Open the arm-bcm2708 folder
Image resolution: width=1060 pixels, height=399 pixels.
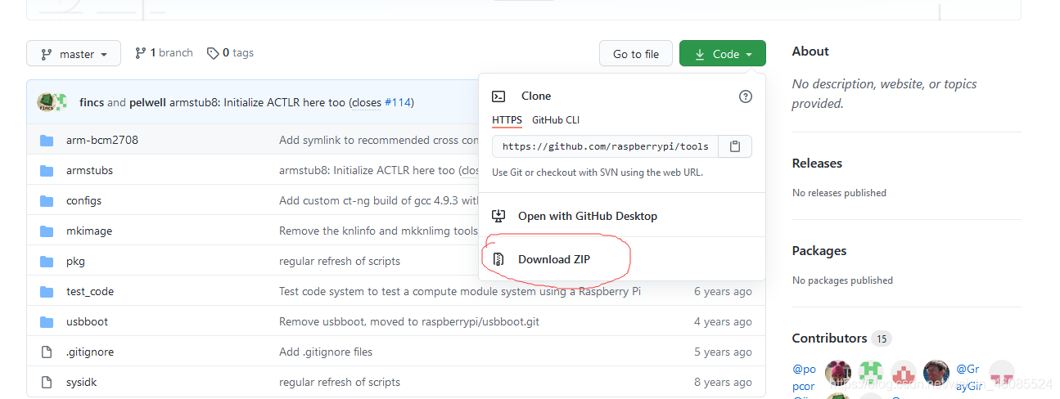102,140
